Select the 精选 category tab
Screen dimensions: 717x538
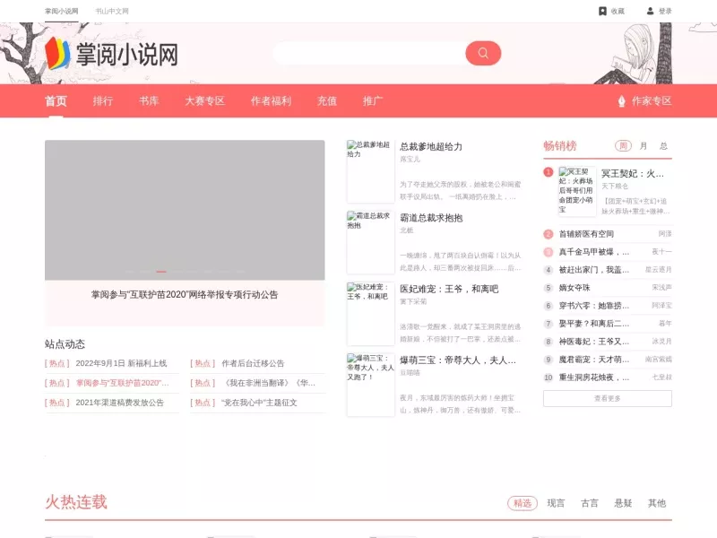523,503
